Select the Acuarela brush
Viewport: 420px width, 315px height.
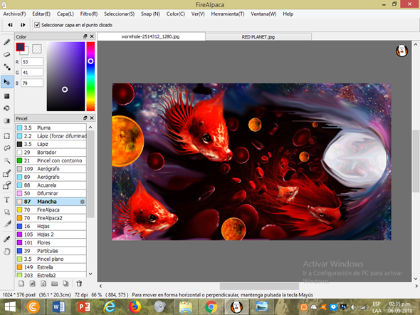point(51,185)
